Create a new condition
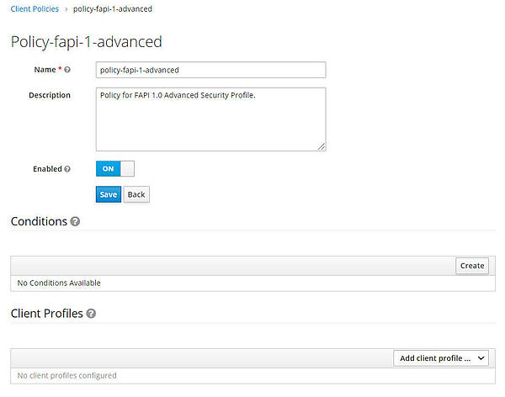This screenshot has width=505, height=397. click(472, 266)
